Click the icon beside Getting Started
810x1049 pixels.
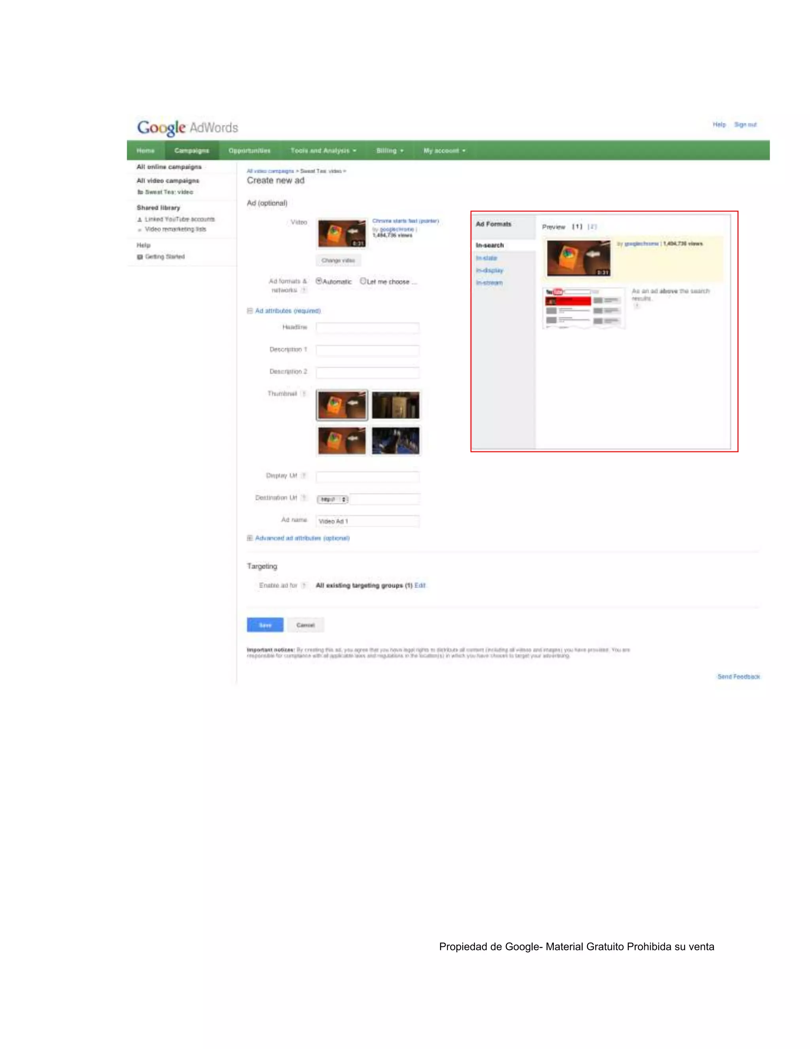[x=140, y=257]
